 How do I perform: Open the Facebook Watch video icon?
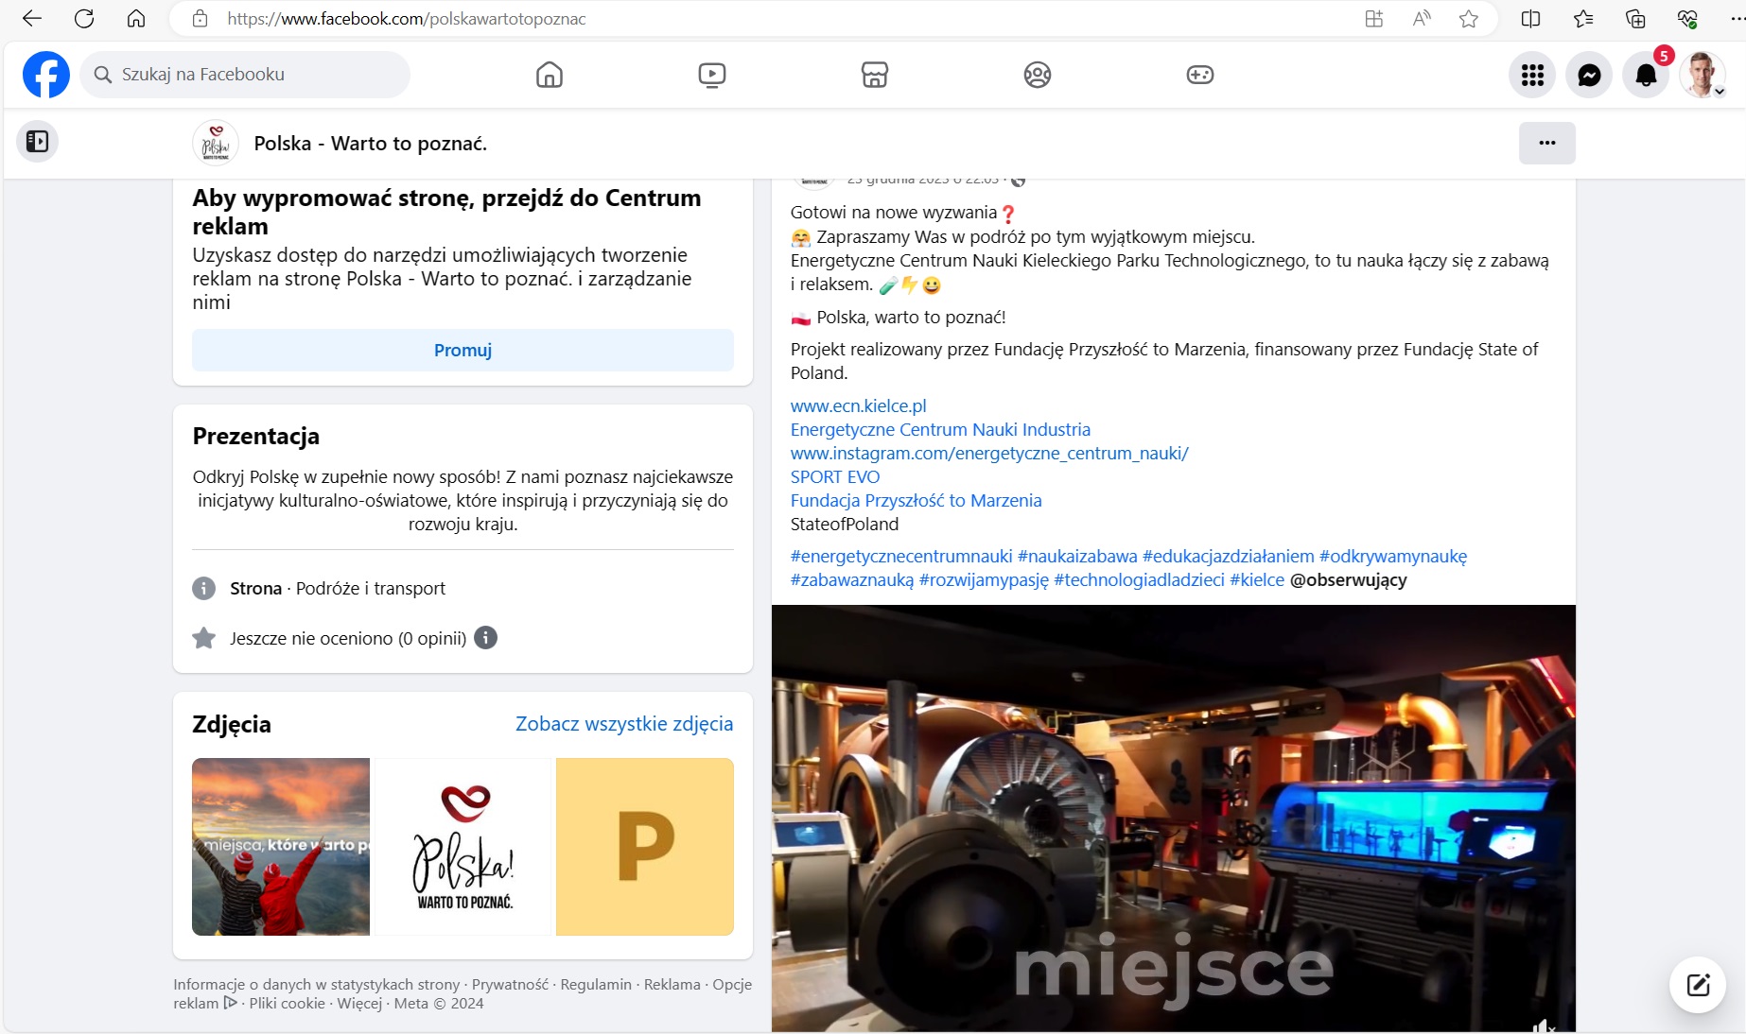click(x=711, y=75)
